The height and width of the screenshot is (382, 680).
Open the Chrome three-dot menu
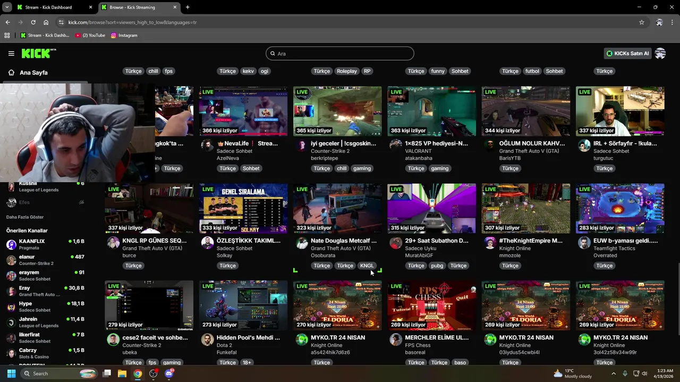(673, 22)
